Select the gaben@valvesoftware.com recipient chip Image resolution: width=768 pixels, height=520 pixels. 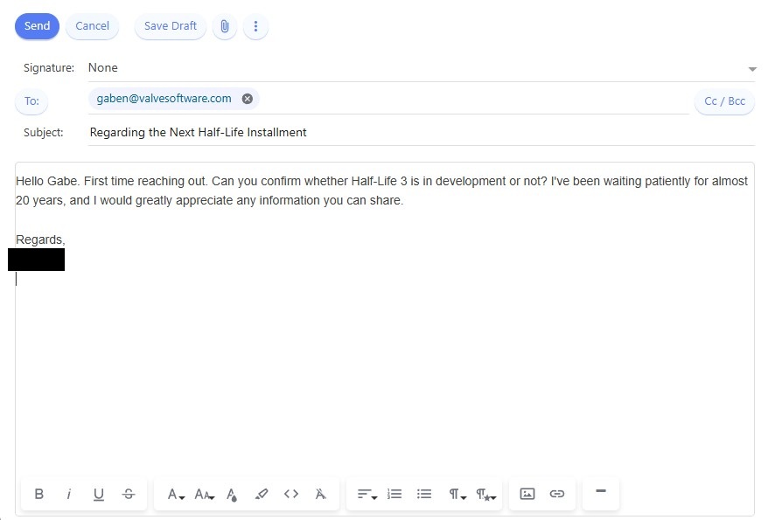[x=164, y=99]
